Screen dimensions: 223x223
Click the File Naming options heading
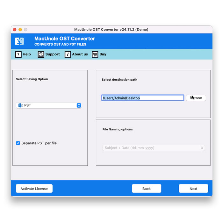tap(118, 129)
